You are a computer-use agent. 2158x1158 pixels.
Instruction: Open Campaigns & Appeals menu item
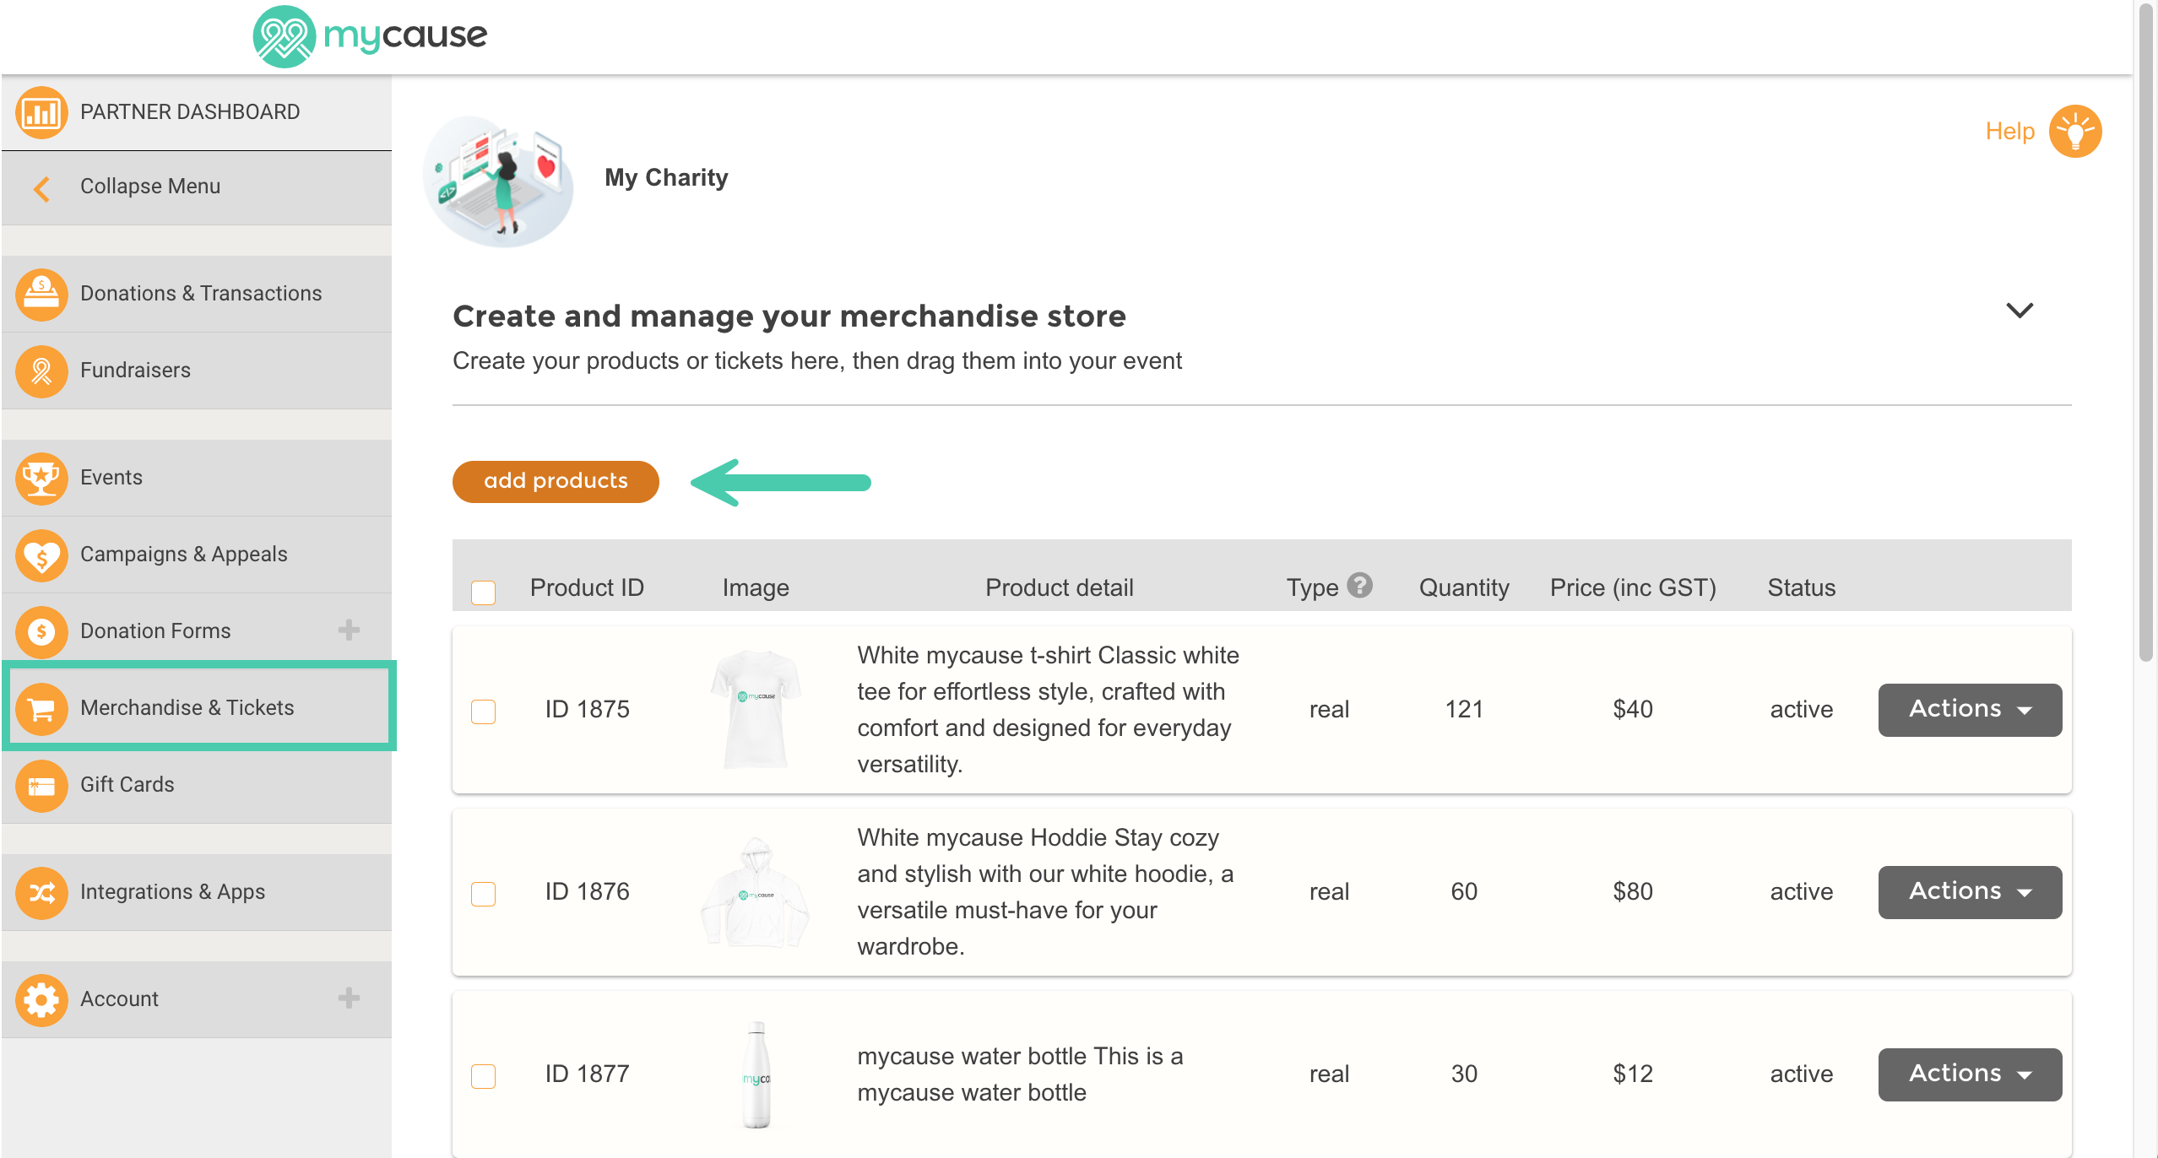tap(197, 555)
